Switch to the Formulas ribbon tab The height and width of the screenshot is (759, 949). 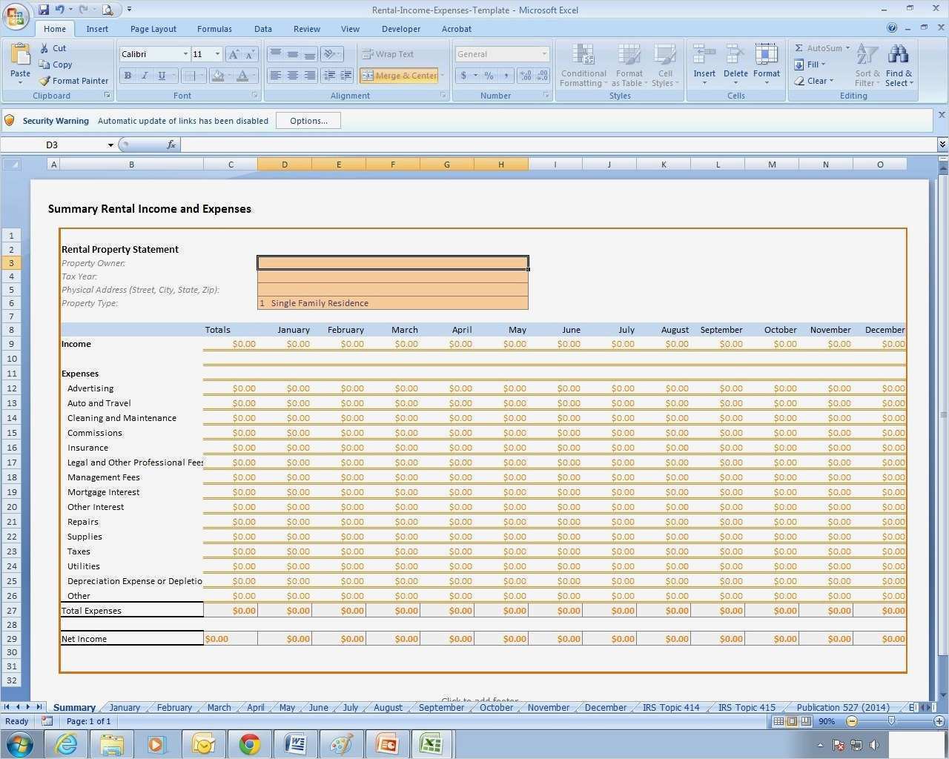tap(214, 29)
